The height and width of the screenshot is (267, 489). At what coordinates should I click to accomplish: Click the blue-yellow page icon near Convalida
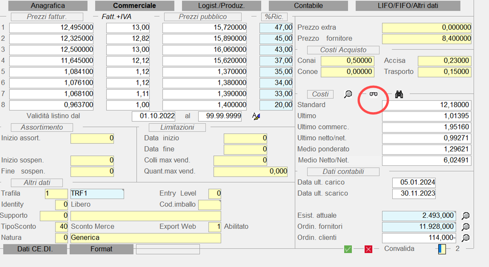(x=442, y=249)
